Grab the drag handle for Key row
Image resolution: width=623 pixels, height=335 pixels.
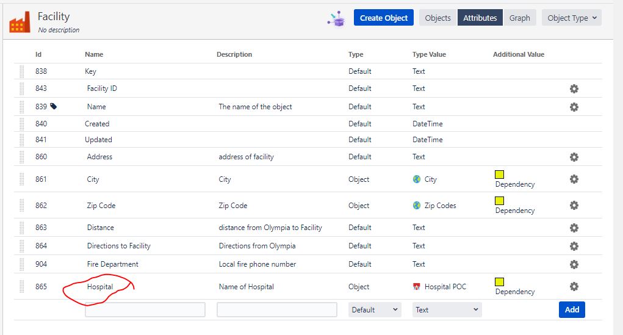click(x=22, y=71)
